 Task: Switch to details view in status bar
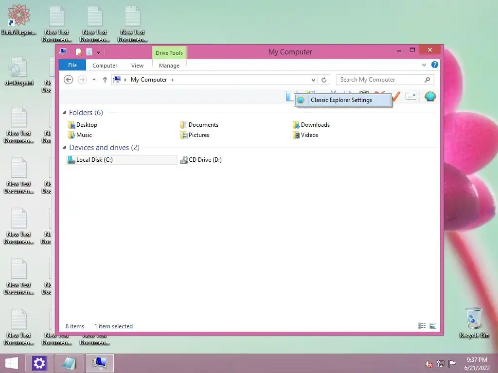(422, 326)
